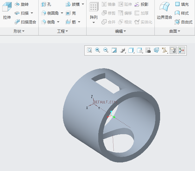Expand the datum display filters dropdown
The width and height of the screenshot is (195, 171).
click(x=165, y=50)
